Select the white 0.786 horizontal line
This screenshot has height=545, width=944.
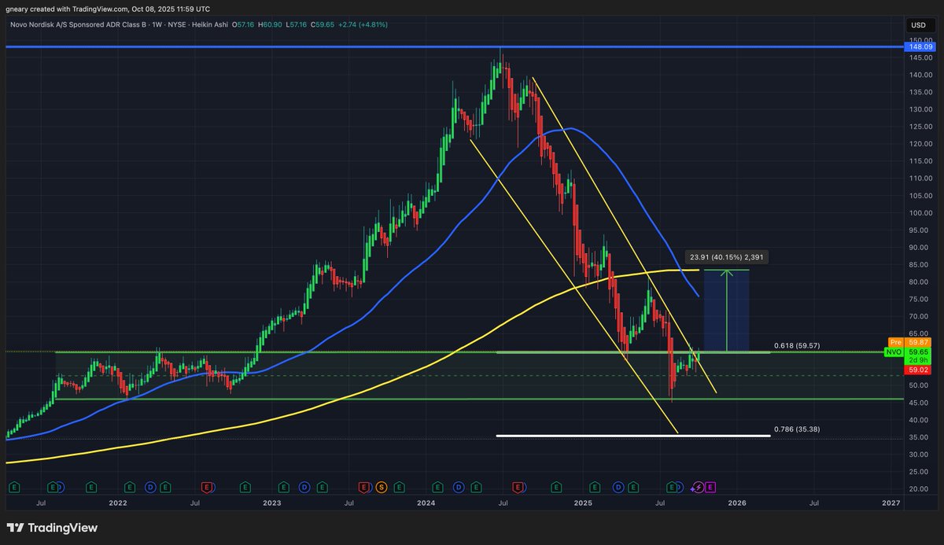tap(633, 435)
